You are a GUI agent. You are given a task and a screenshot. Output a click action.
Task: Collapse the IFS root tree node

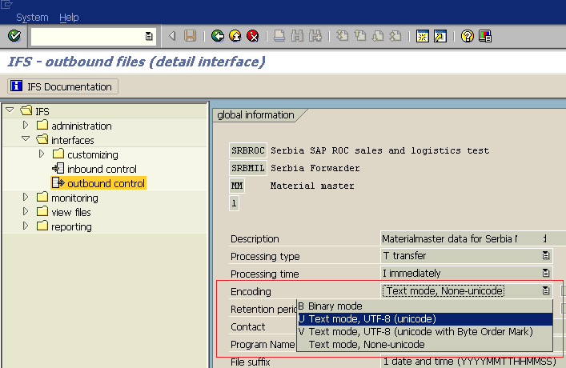[10, 110]
